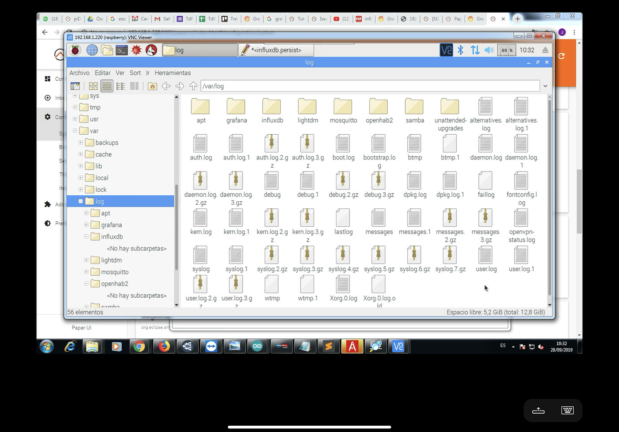Go to the home folder
Image resolution: width=619 pixels, height=432 pixels.
[152, 86]
